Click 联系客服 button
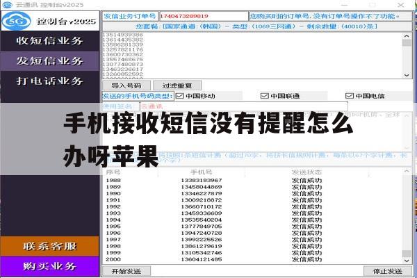 [x=50, y=246]
